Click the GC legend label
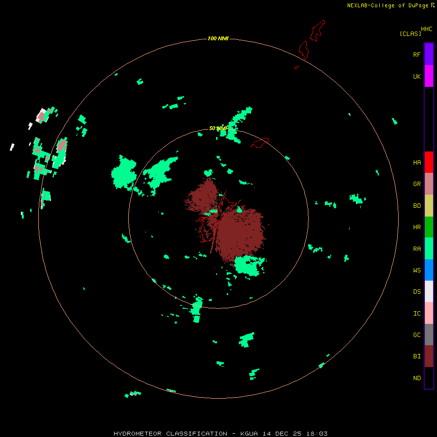The image size is (437, 437). click(x=417, y=335)
